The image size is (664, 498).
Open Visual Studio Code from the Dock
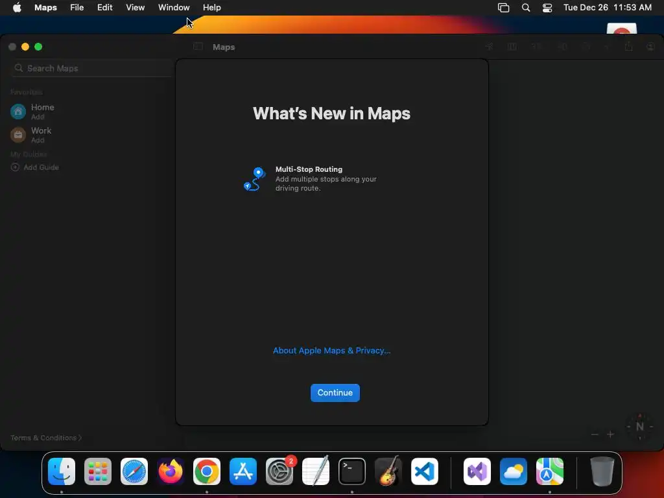point(425,471)
